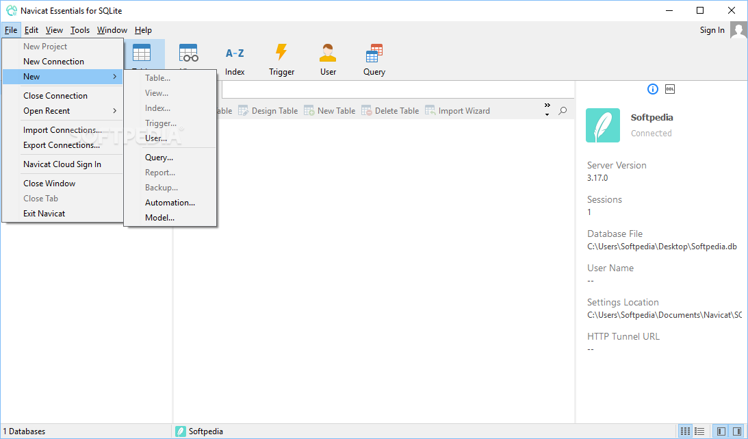The image size is (748, 439).
Task: Choose Close Tab menu entry
Action: 62,199
